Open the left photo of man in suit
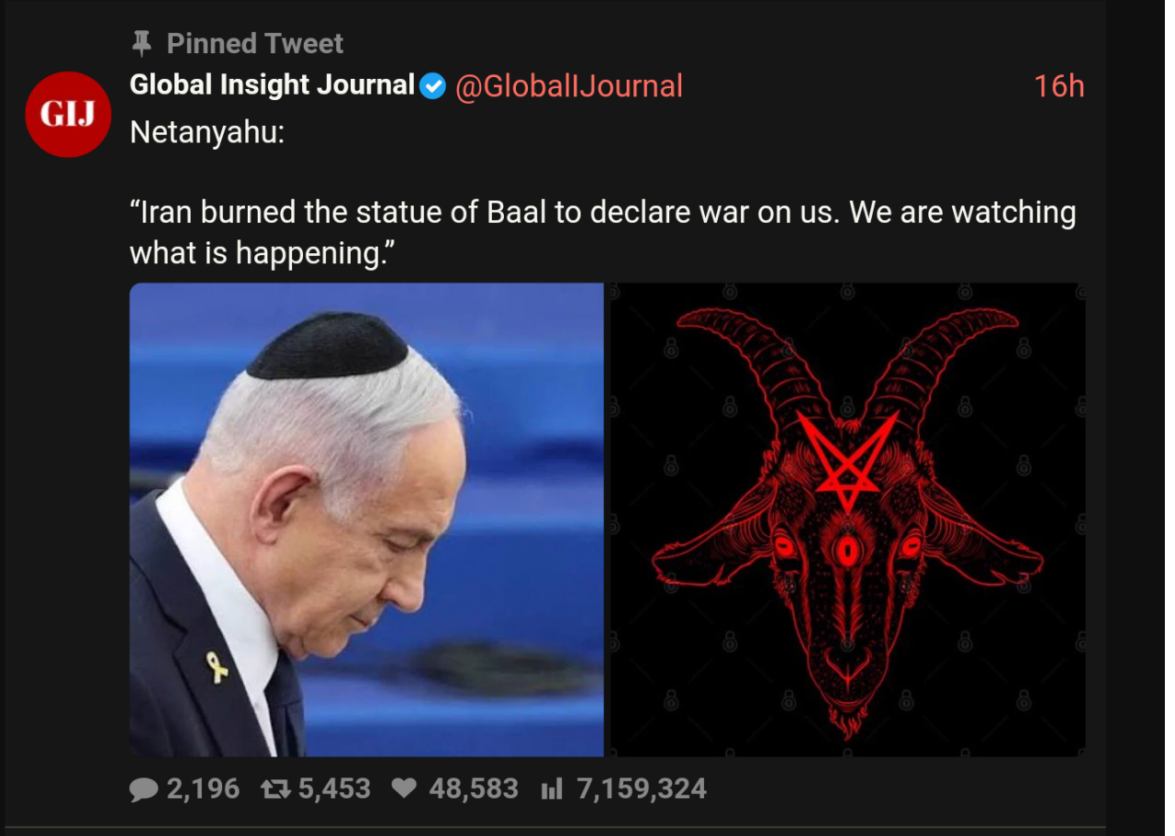Screen dimensions: 1175x836 (366, 519)
